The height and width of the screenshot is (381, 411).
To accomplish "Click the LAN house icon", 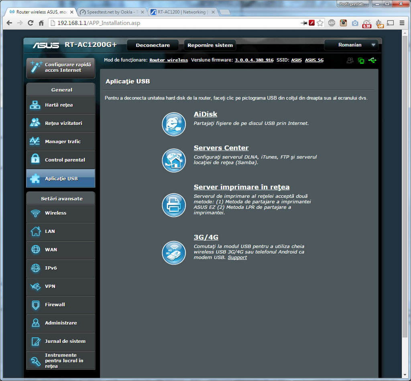I will coord(36,231).
